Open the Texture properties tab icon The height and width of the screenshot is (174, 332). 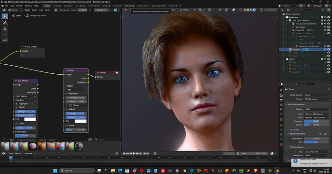tap(281, 144)
